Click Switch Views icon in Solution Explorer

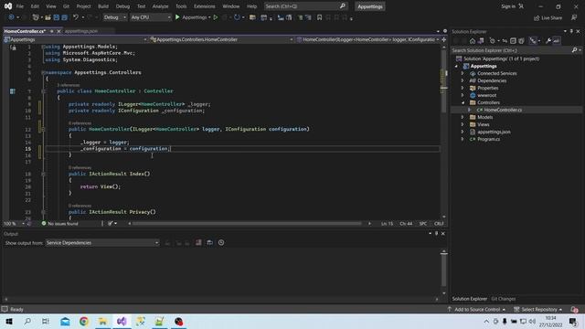[x=481, y=40]
